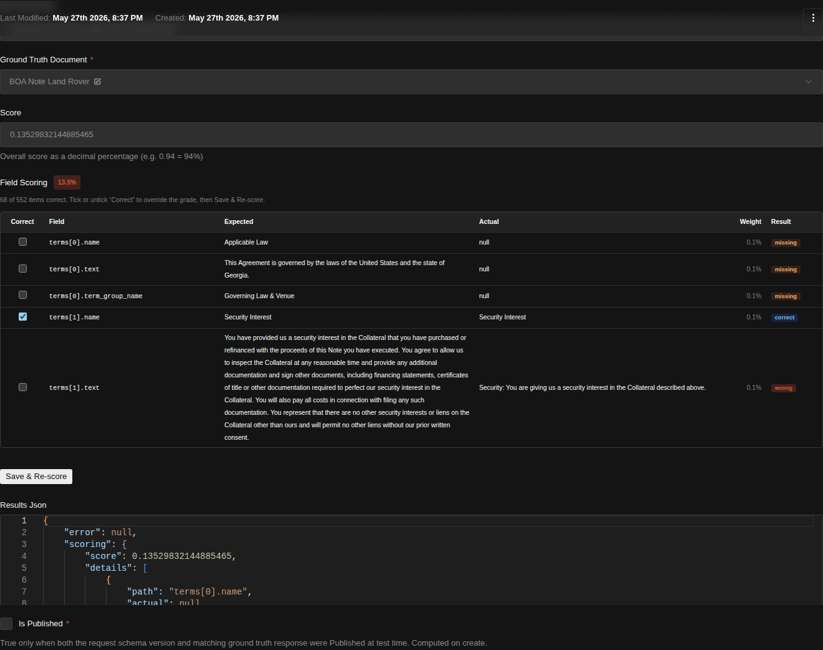
Task: Open edit icon beside BOA Note Land Rover
Action: click(x=97, y=82)
